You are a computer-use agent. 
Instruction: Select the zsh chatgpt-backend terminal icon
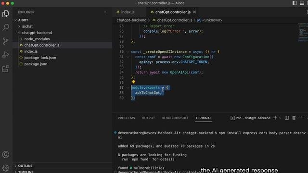pos(232,118)
